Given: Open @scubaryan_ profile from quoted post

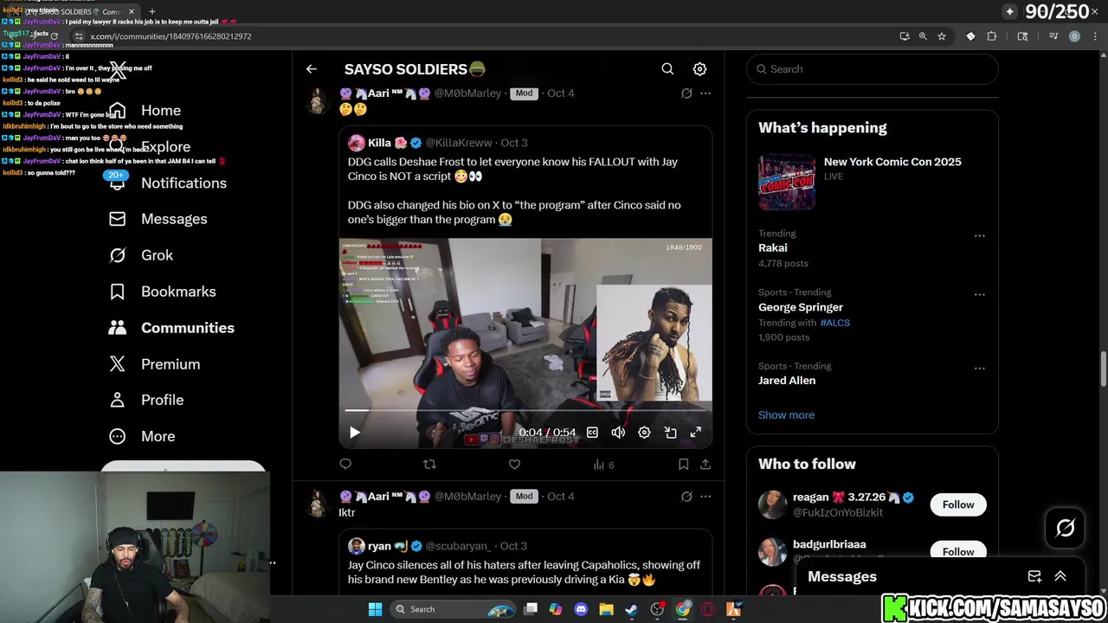Looking at the screenshot, I should point(458,546).
